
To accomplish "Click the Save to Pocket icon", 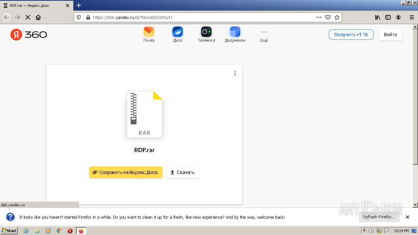I will point(328,17).
